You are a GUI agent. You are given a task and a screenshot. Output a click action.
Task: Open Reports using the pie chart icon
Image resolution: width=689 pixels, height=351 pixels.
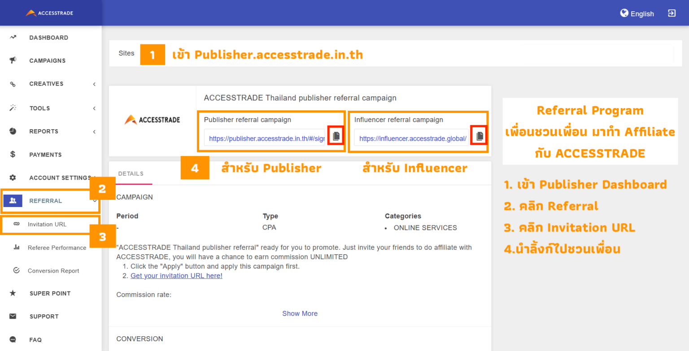[12, 131]
